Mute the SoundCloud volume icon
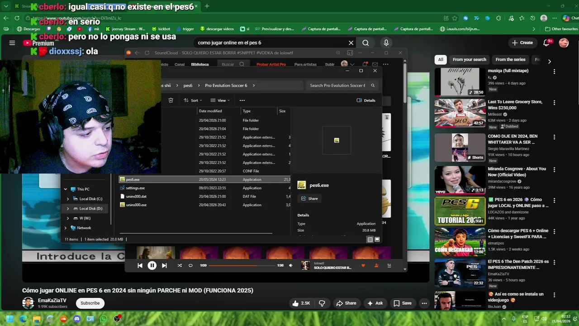Image resolution: width=579 pixels, height=326 pixels. (x=291, y=266)
